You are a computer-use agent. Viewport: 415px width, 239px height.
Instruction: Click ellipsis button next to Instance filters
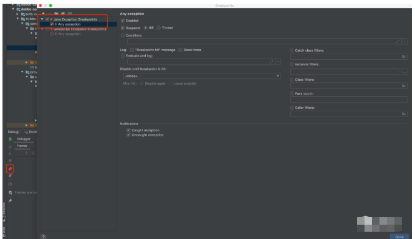tap(404, 72)
